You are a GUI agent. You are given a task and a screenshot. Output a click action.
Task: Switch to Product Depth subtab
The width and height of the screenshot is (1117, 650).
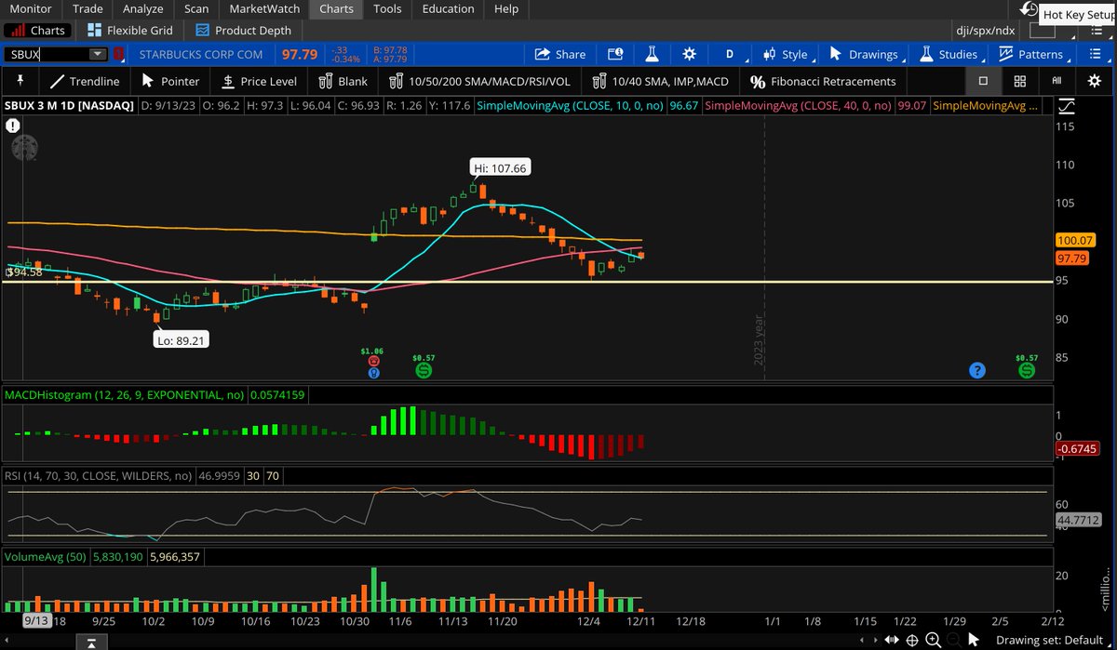pos(243,30)
